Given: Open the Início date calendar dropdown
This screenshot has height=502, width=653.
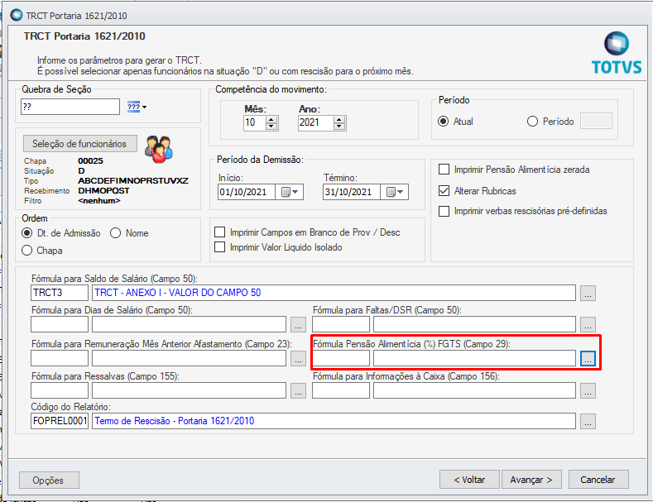Looking at the screenshot, I should pos(290,192).
